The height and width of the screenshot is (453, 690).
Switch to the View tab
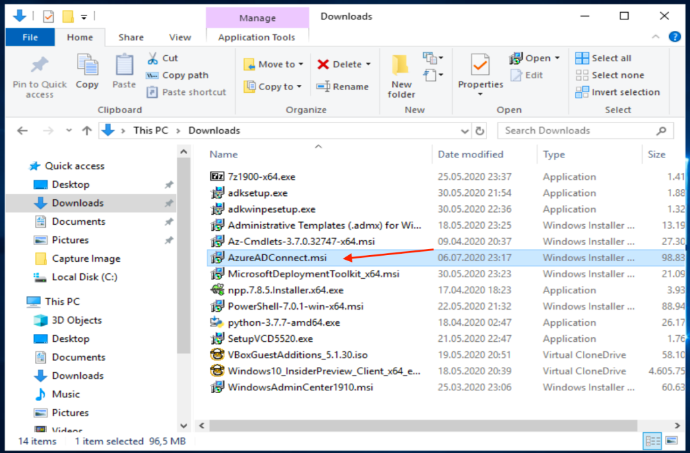tap(180, 37)
